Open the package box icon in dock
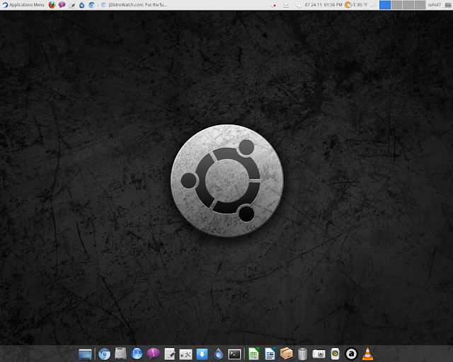The width and height of the screenshot is (453, 362). point(286,354)
